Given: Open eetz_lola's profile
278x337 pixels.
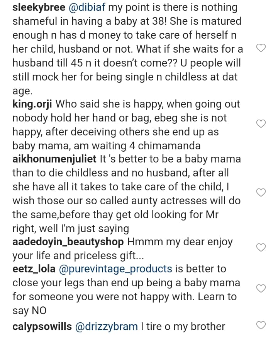Looking at the screenshot, I should pyautogui.click(x=34, y=269).
